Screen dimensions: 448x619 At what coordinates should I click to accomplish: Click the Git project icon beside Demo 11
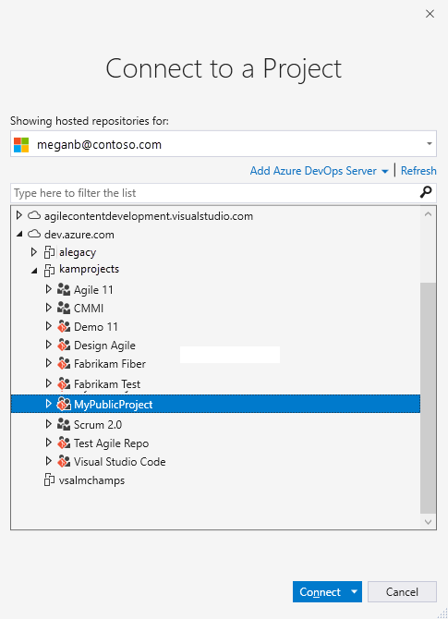pyautogui.click(x=64, y=326)
